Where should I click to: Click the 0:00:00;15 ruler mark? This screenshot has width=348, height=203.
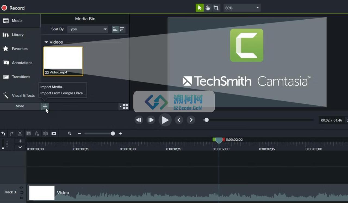tap(81, 149)
